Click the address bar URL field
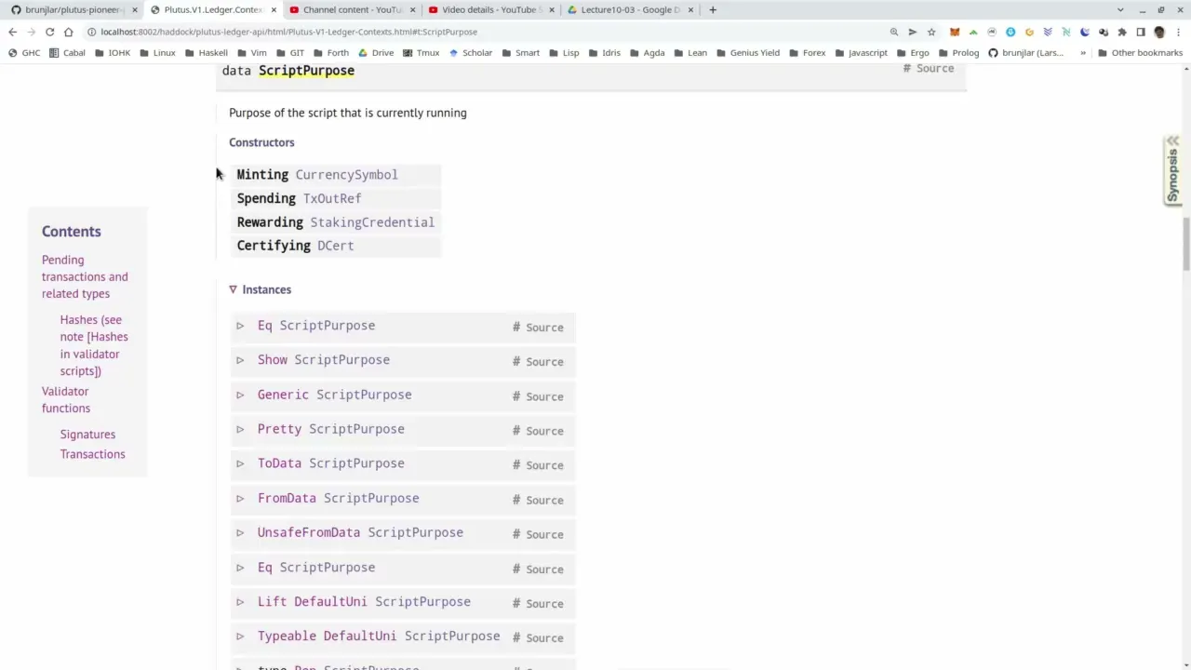The width and height of the screenshot is (1191, 670). (465, 32)
